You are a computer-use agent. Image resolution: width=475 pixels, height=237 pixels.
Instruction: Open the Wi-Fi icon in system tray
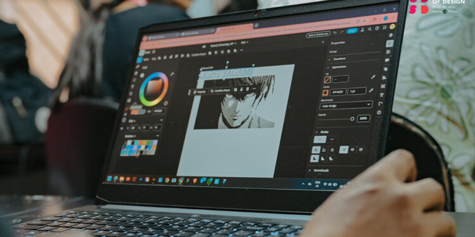pyautogui.click(x=325, y=184)
